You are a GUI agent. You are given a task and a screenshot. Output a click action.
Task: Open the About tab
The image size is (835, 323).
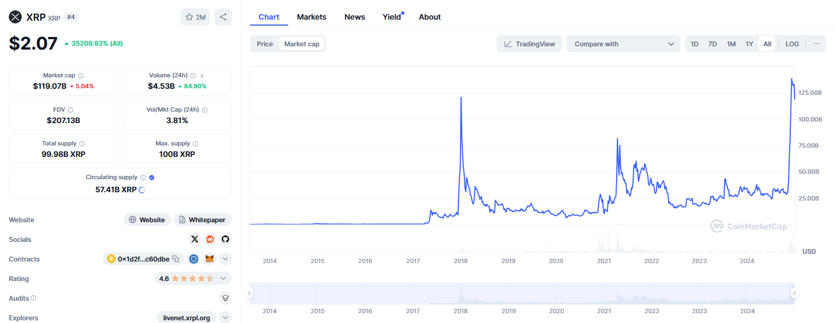[x=430, y=17]
